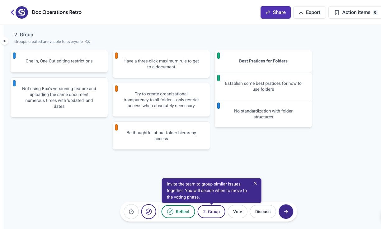Click the Be thoughtful about folder hierarchy card
This screenshot has width=381, height=229.
point(161,136)
